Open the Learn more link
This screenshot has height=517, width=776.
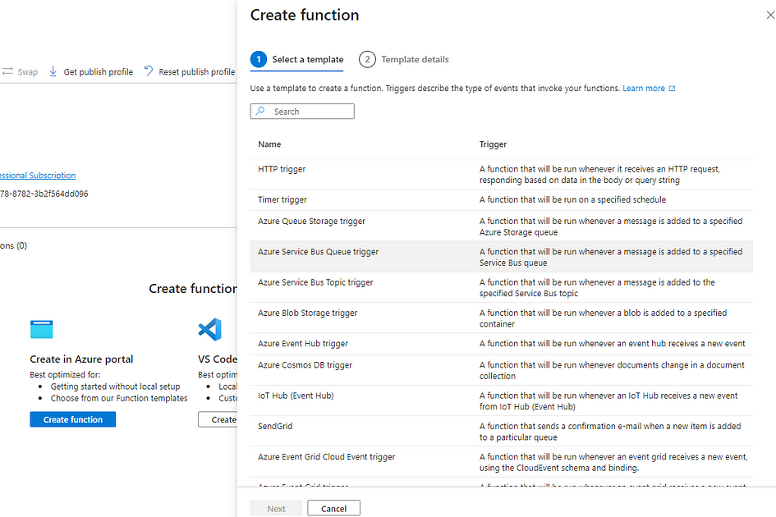coord(643,88)
